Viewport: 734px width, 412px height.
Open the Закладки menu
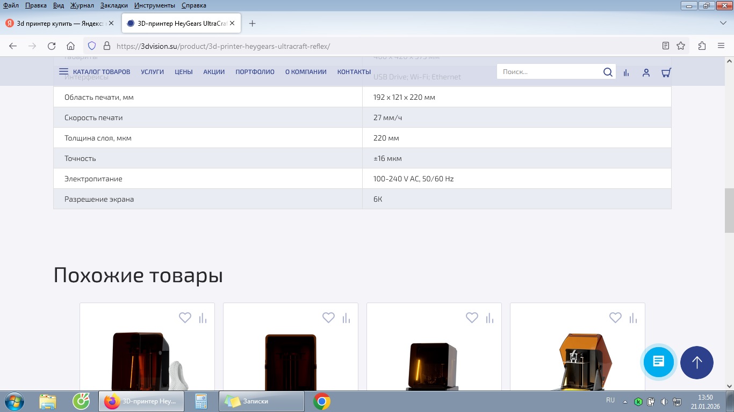click(114, 5)
